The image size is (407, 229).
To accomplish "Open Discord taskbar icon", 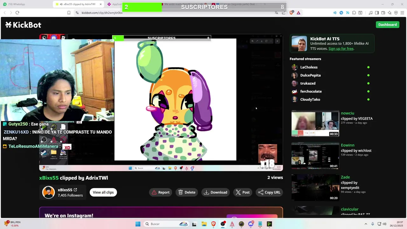I will click(251, 224).
